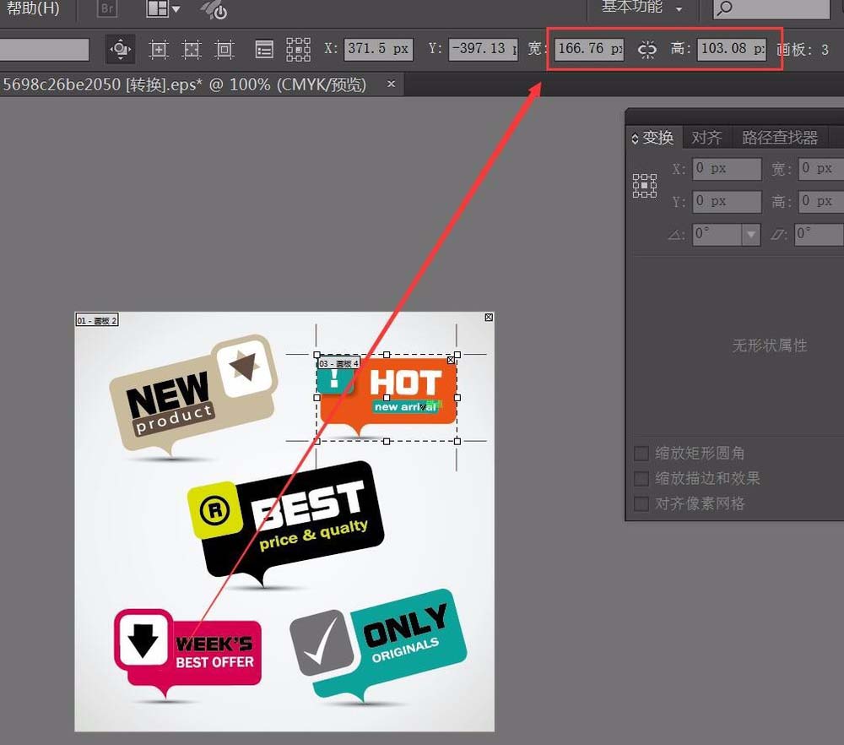Viewport: 844px width, 745px height.
Task: Click the arrange documents icon
Action: [x=159, y=9]
